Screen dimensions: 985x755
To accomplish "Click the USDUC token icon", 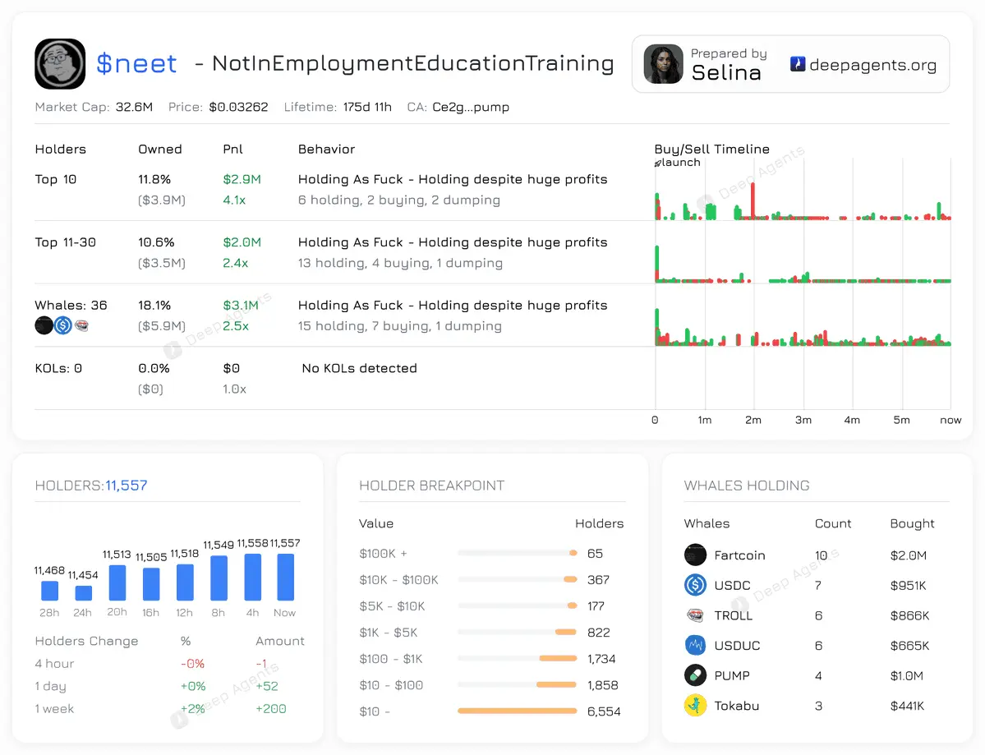I will [695, 645].
